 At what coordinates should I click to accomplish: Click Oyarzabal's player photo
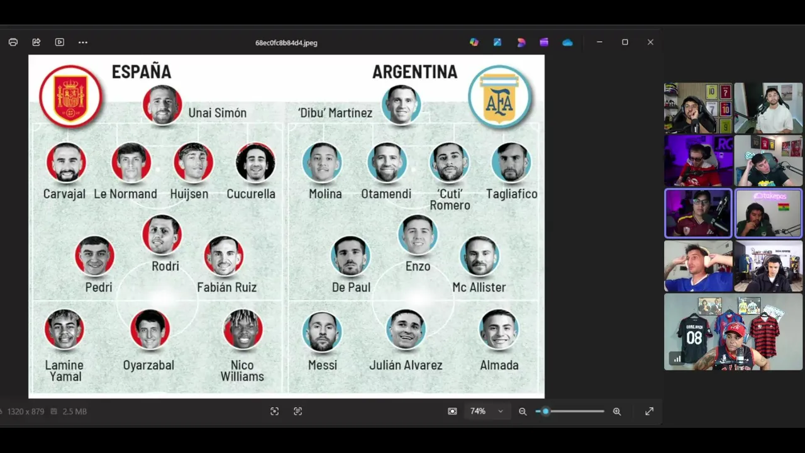coord(150,329)
